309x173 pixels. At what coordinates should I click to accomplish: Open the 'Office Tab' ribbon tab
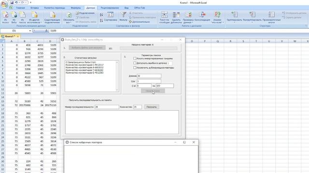[x=140, y=8]
